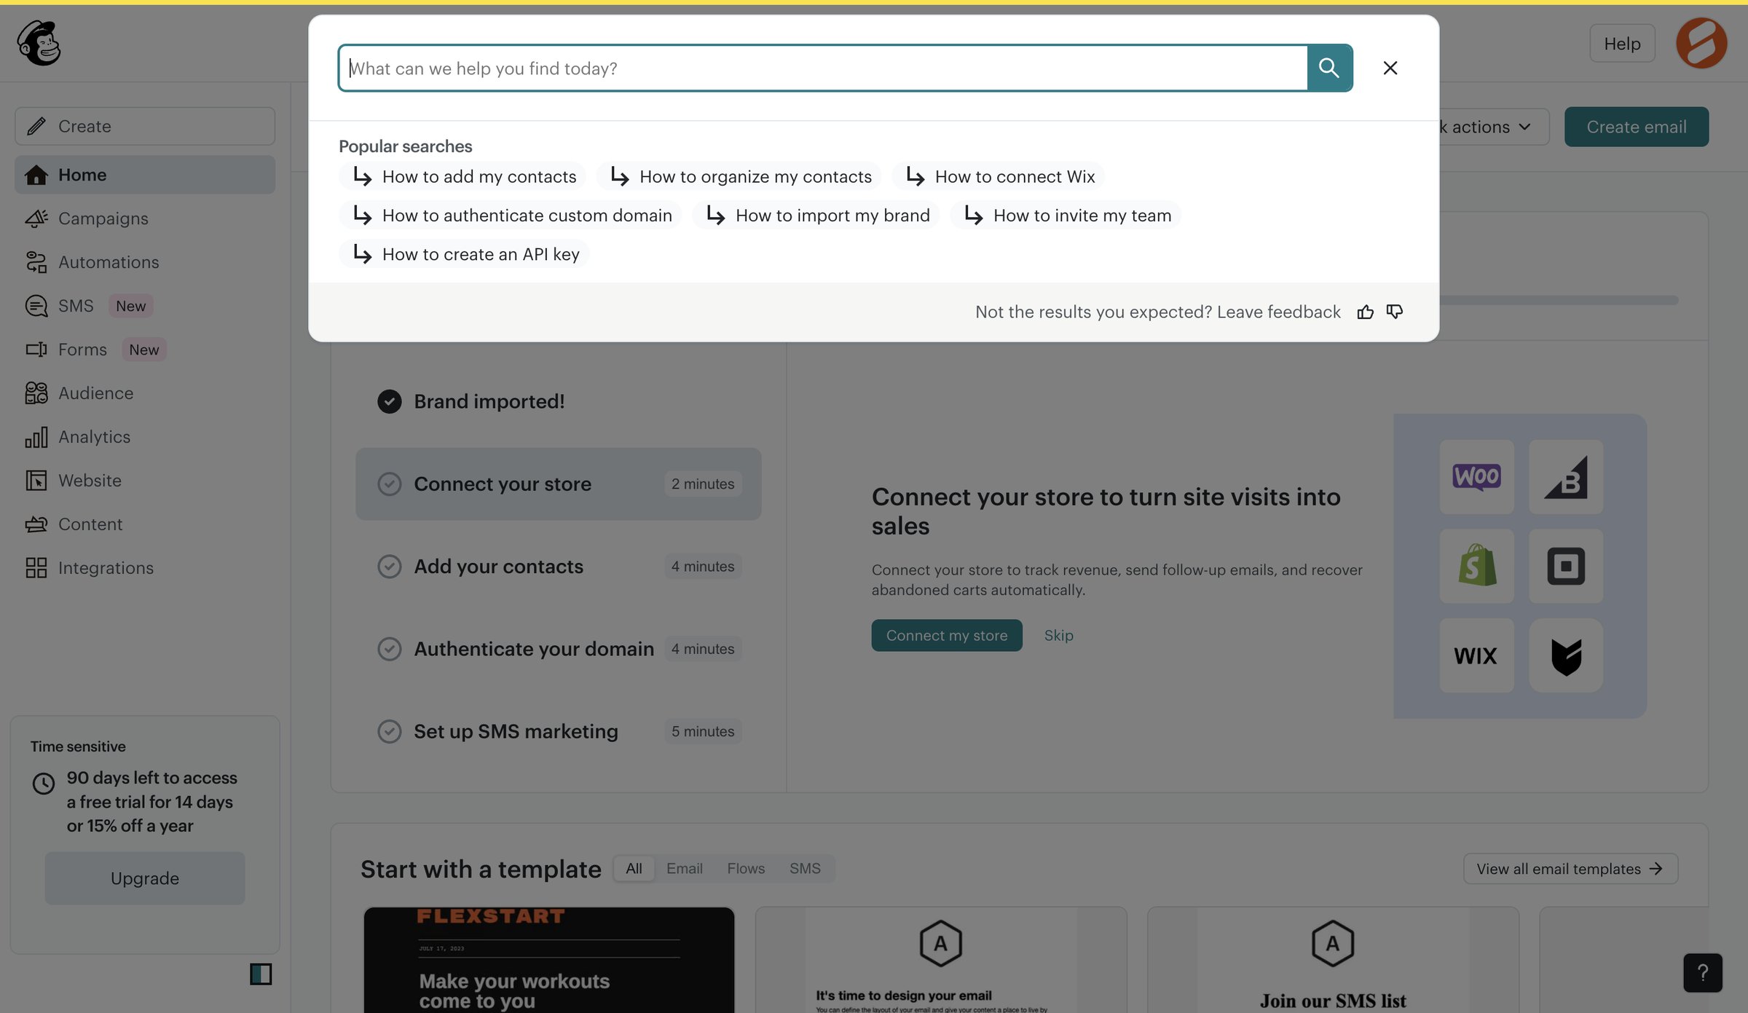Toggle the Authenticate your domain checkmark
Screen dimensions: 1748x1013
pos(390,648)
